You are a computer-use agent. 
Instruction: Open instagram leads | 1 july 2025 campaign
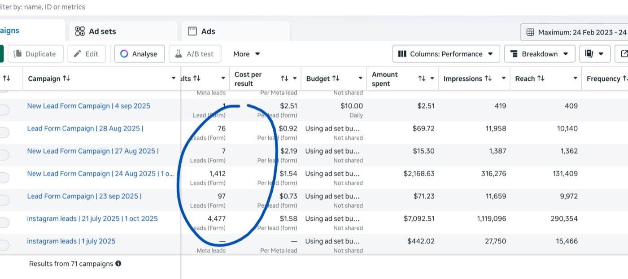[71, 241]
